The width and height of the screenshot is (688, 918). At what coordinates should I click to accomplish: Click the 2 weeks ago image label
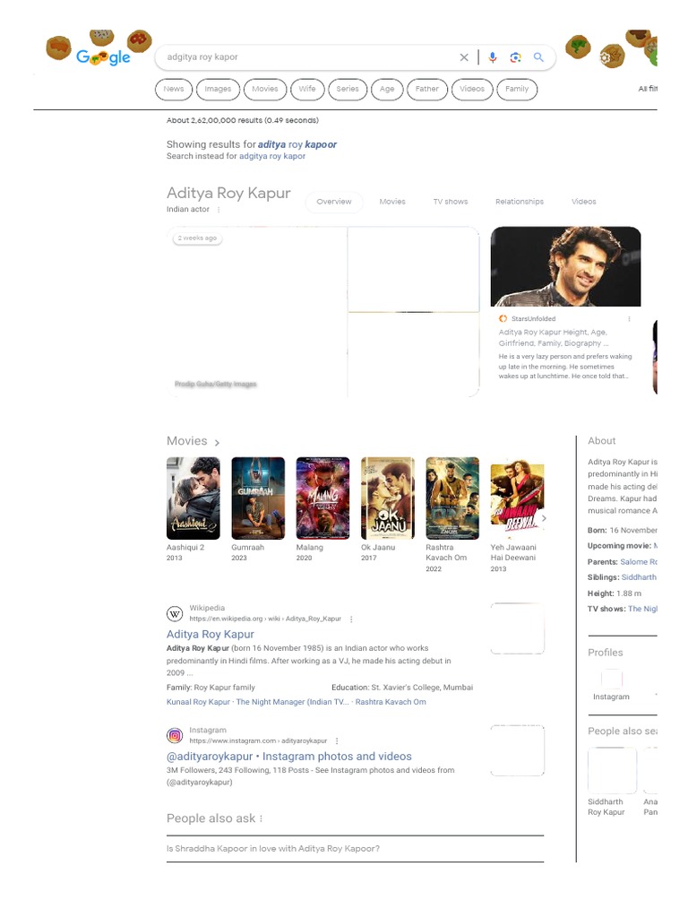[x=197, y=238]
